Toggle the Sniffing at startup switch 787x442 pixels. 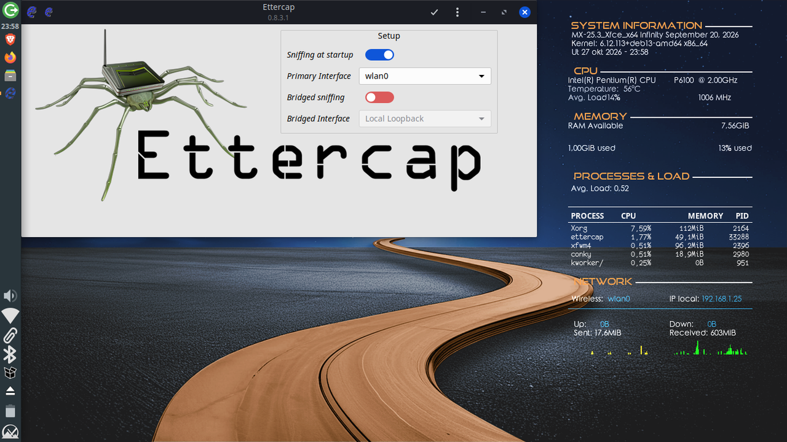[x=379, y=55]
